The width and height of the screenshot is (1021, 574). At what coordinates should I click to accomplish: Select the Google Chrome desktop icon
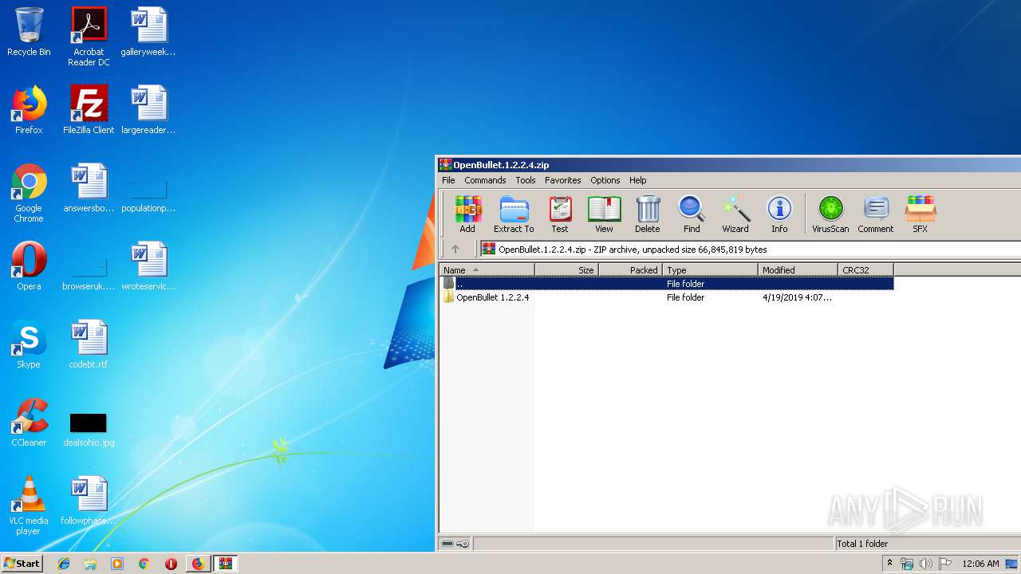tap(29, 193)
